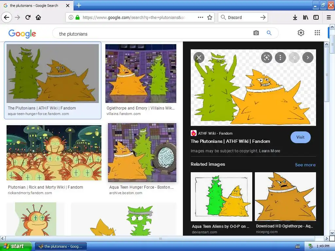Open large Plutonians preview image
335x251 pixels.
[x=253, y=88]
